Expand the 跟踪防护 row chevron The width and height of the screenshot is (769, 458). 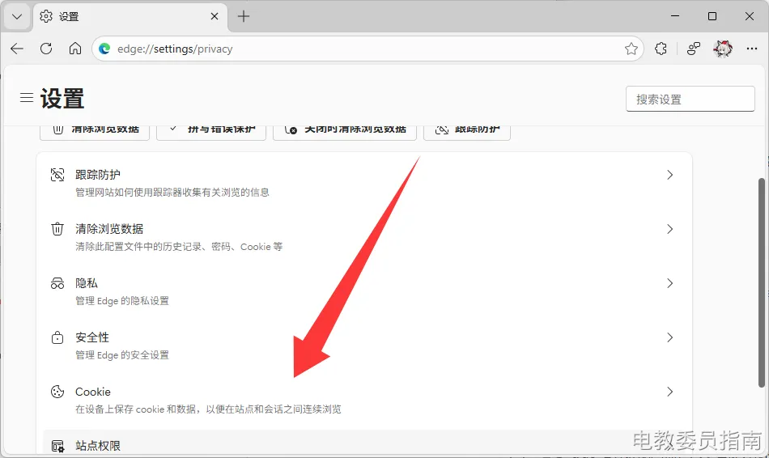point(669,175)
